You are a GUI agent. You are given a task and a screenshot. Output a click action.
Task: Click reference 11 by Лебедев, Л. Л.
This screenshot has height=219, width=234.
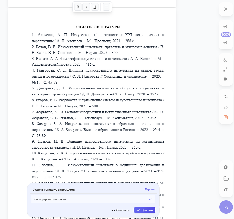98,171
